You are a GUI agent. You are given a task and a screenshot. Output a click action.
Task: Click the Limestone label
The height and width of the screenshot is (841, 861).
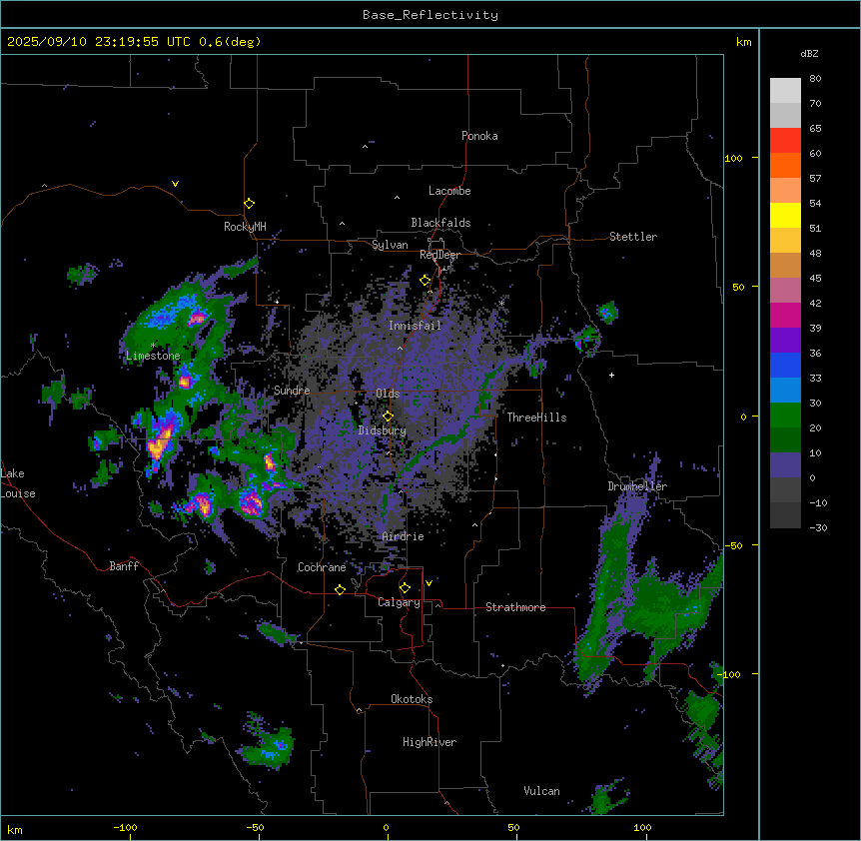(x=153, y=356)
